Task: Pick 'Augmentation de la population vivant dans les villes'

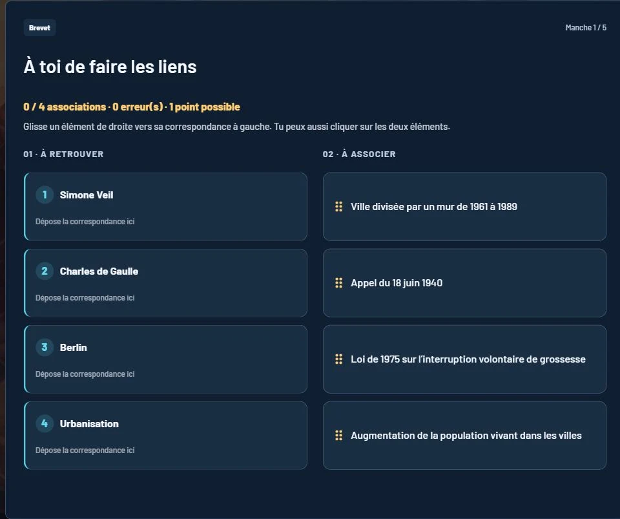Action: (x=464, y=436)
